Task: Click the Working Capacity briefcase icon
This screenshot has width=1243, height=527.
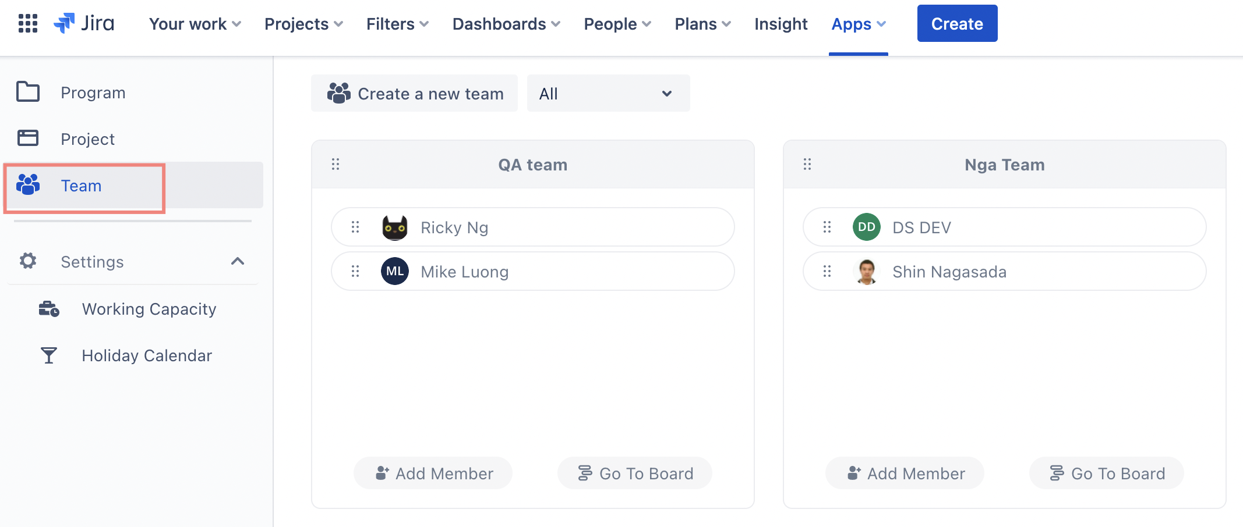Action: 49,308
